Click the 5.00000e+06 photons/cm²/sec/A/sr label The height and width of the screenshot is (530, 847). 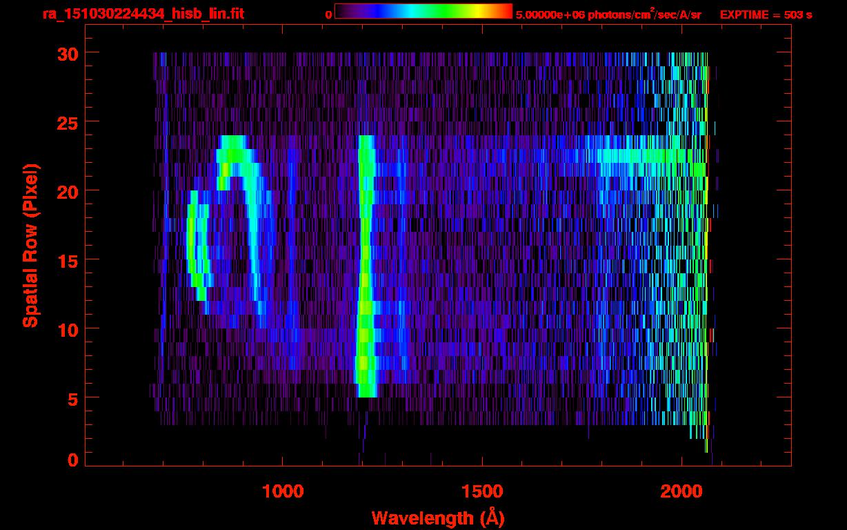click(608, 14)
